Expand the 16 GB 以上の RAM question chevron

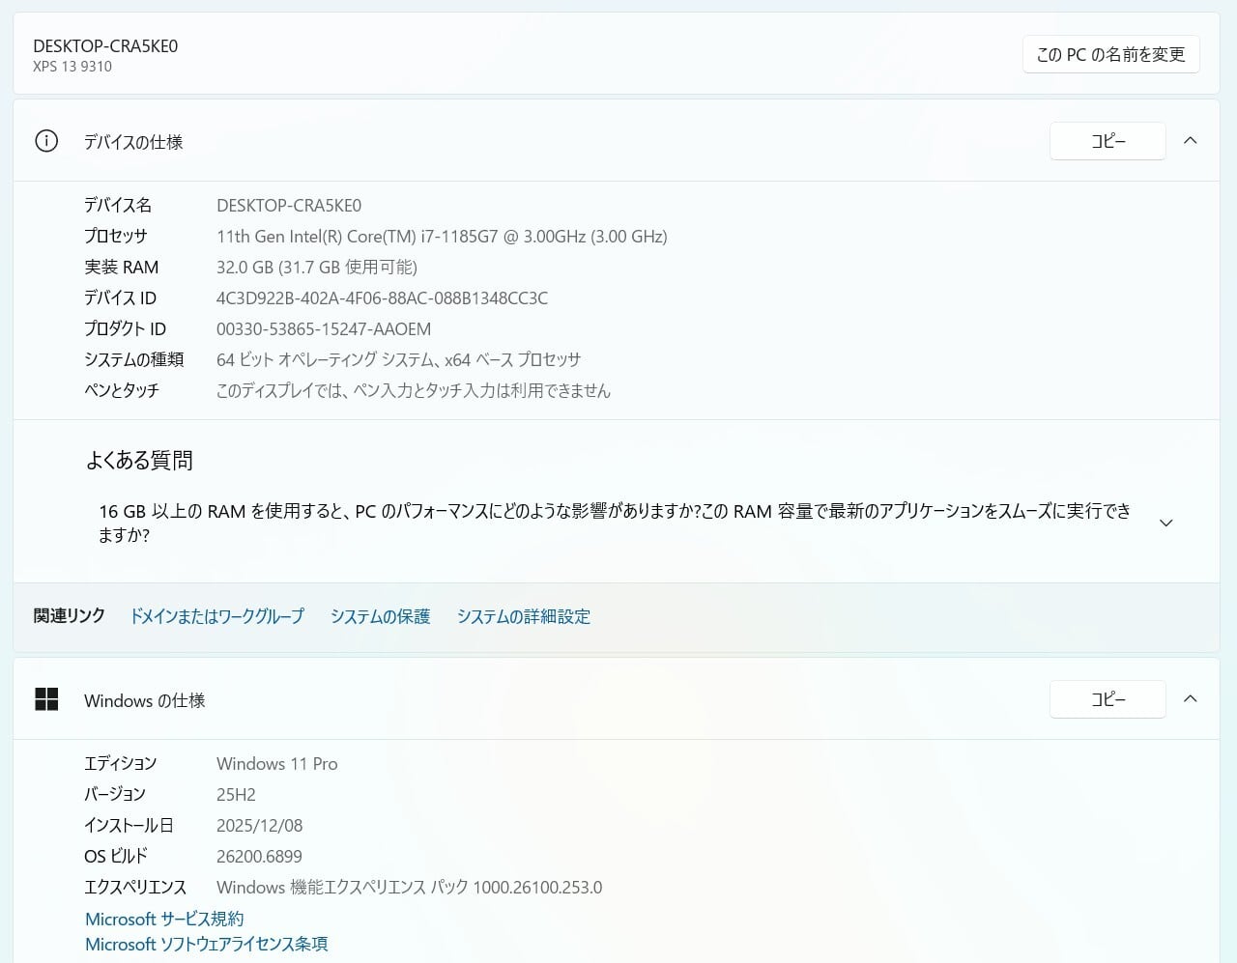(1165, 523)
